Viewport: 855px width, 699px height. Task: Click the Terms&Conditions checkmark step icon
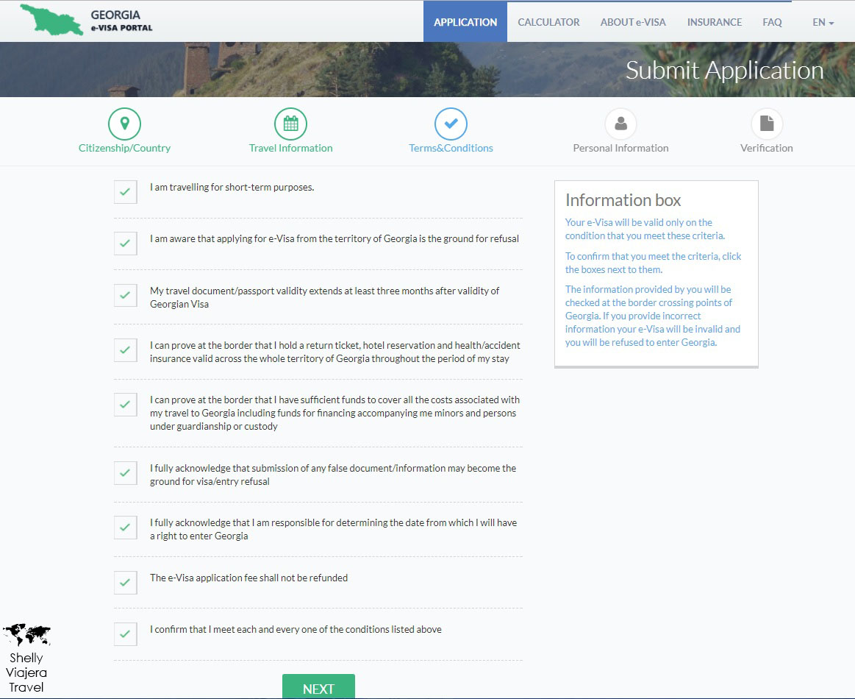pyautogui.click(x=451, y=124)
